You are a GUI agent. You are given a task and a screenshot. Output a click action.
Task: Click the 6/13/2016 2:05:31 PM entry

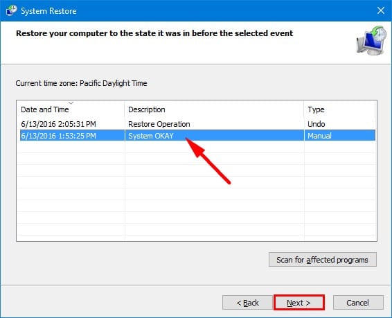[x=58, y=124]
